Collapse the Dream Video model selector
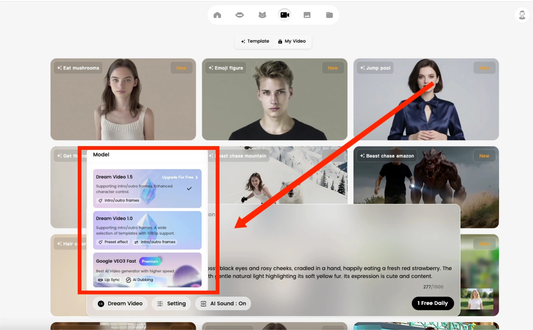The width and height of the screenshot is (533, 330). [120, 303]
